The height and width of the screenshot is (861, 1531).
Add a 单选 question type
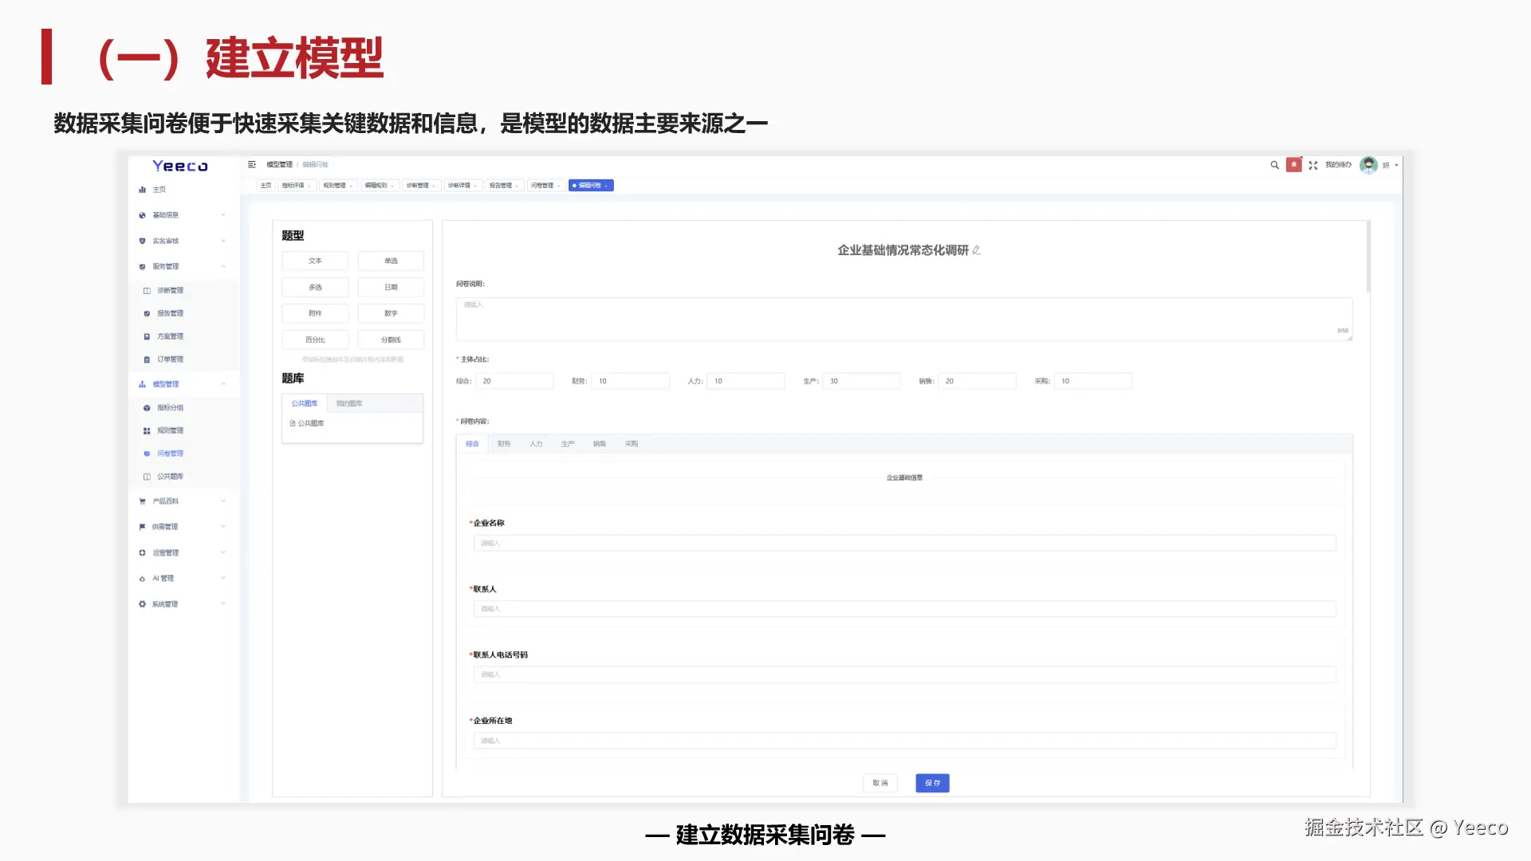click(391, 261)
